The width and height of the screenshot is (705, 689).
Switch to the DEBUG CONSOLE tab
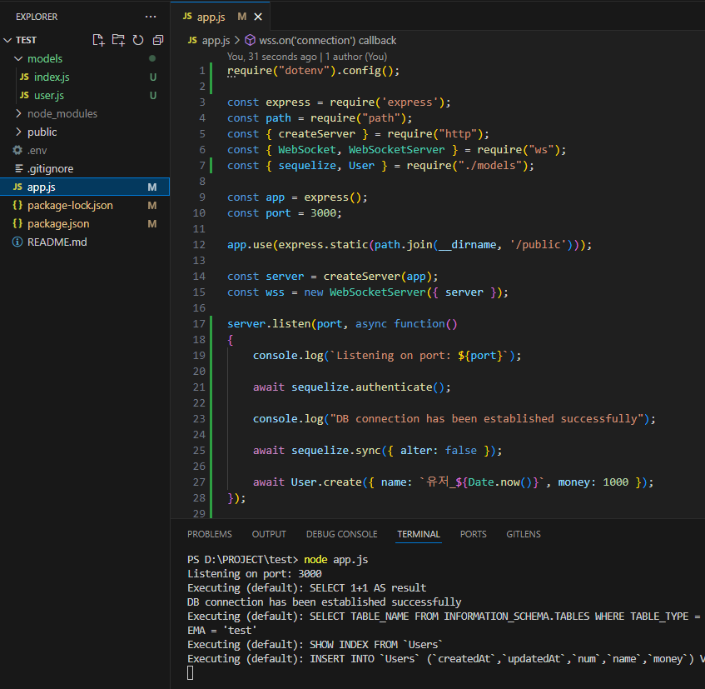click(342, 534)
